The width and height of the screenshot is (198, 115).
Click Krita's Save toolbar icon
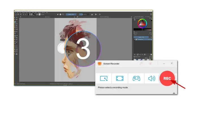coord(21,14)
